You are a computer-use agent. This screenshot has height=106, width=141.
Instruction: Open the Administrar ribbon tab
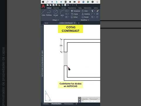pyautogui.click(x=88, y=8)
